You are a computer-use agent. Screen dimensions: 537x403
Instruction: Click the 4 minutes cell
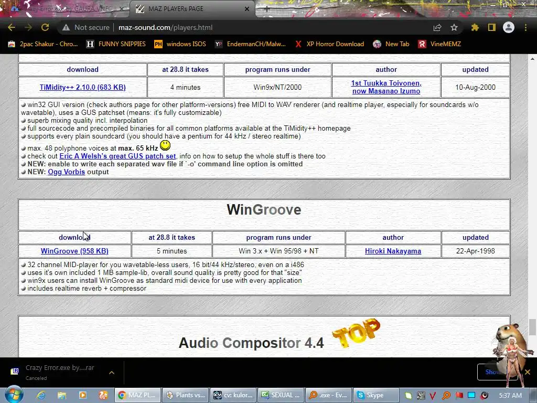(185, 88)
